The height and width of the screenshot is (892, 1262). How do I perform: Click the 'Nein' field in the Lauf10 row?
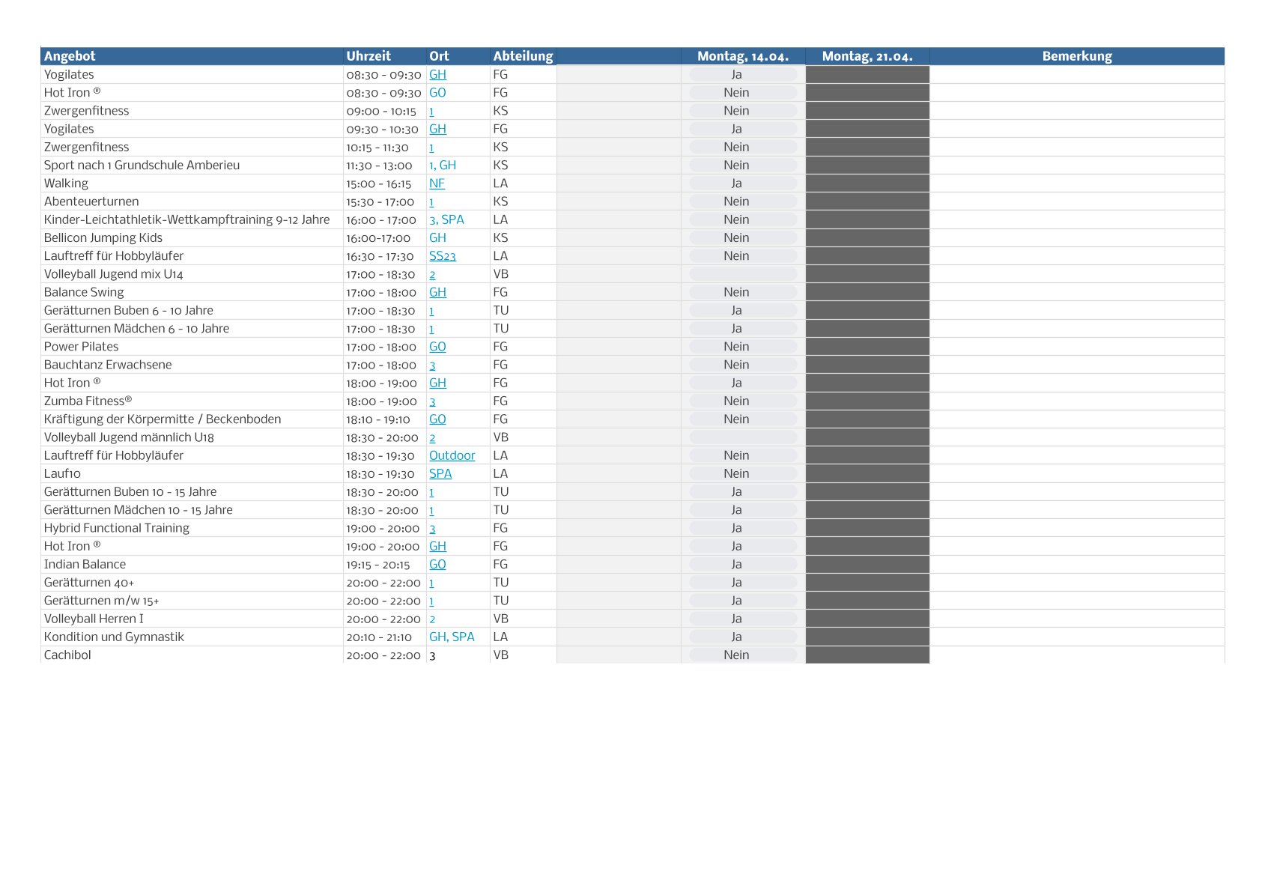[743, 473]
